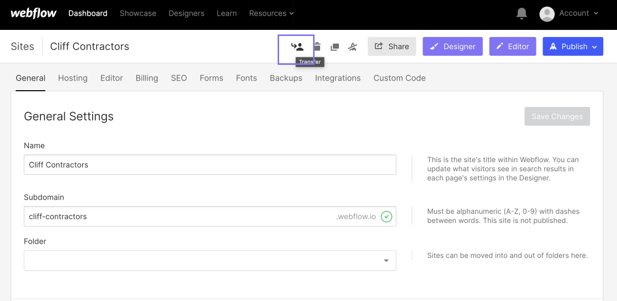Click the unpublish site icon
This screenshot has height=301, width=617.
(353, 47)
